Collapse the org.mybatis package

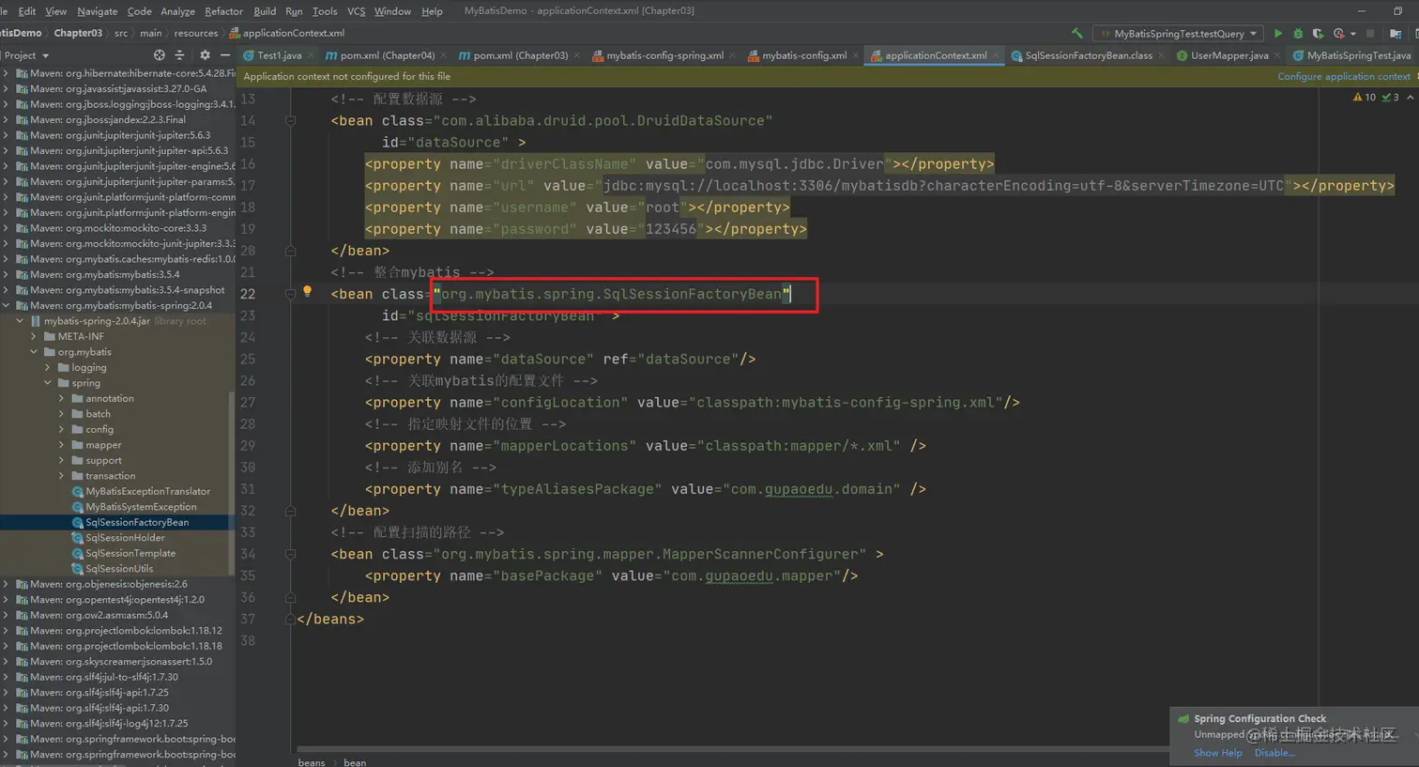coord(35,352)
